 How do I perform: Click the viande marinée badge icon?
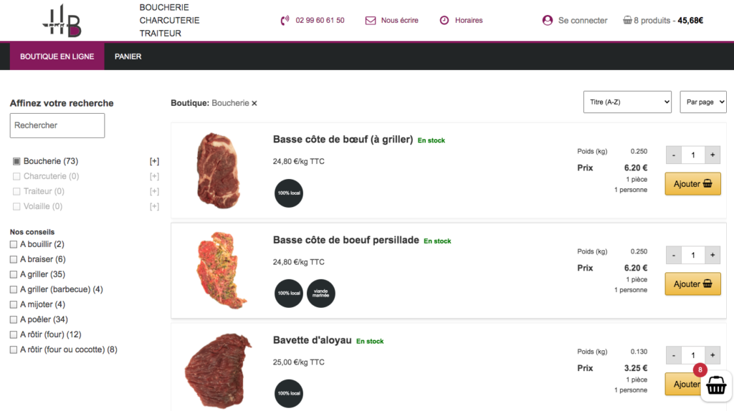point(320,293)
